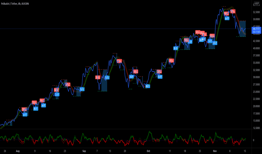Screen dimensions: 262x154
Task: Click the 20.0000 price axis label
Action: coord(256,106)
